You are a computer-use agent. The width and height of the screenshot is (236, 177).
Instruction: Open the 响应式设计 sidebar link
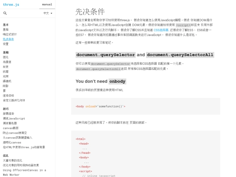[10, 35]
